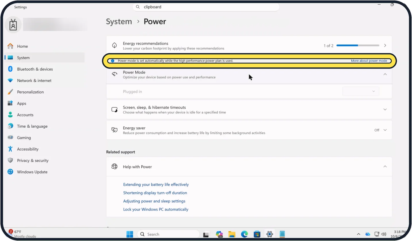
Task: Collapse the Help with Power section
Action: tap(385, 167)
